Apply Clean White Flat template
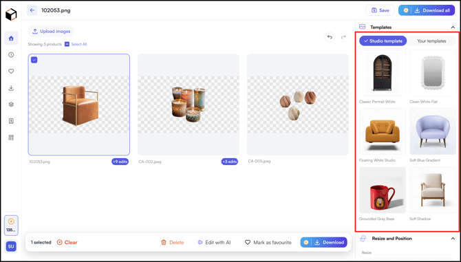 pos(433,73)
